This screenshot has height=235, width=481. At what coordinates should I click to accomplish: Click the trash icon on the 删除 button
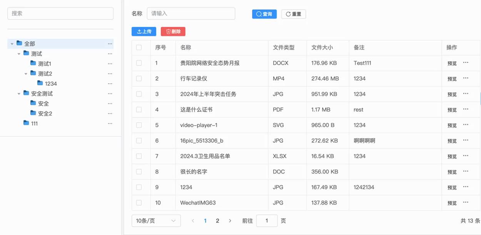click(x=168, y=31)
